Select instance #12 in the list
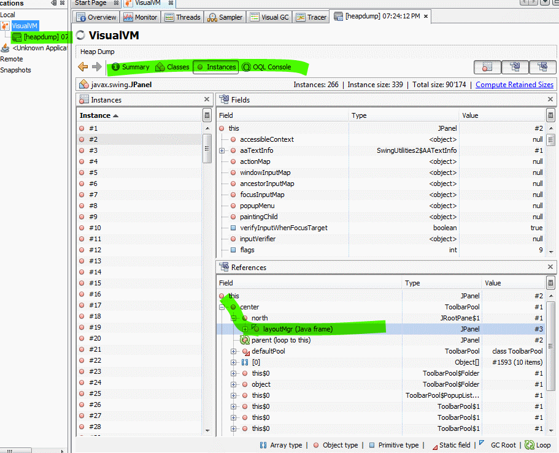This screenshot has height=453, width=559. click(x=139, y=250)
